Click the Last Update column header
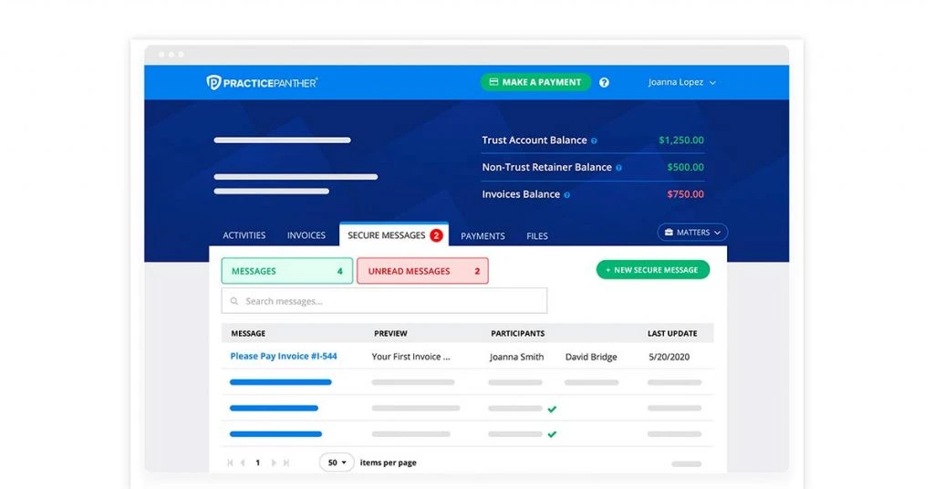934x489 pixels. tap(672, 334)
